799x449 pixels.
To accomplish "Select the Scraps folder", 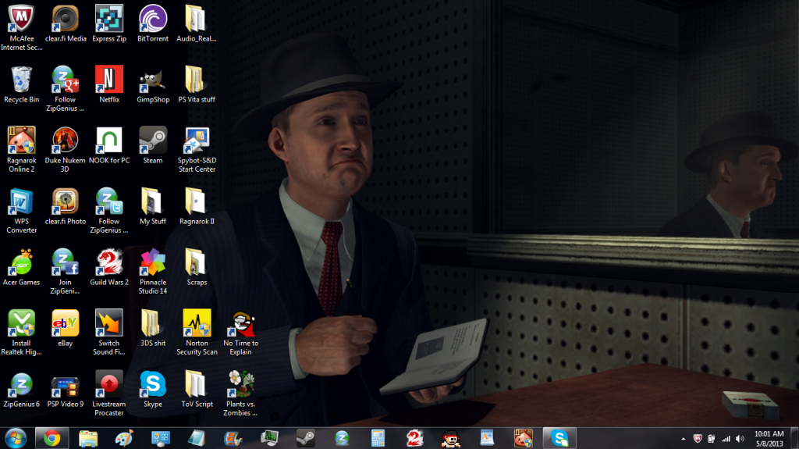I will pos(197,267).
